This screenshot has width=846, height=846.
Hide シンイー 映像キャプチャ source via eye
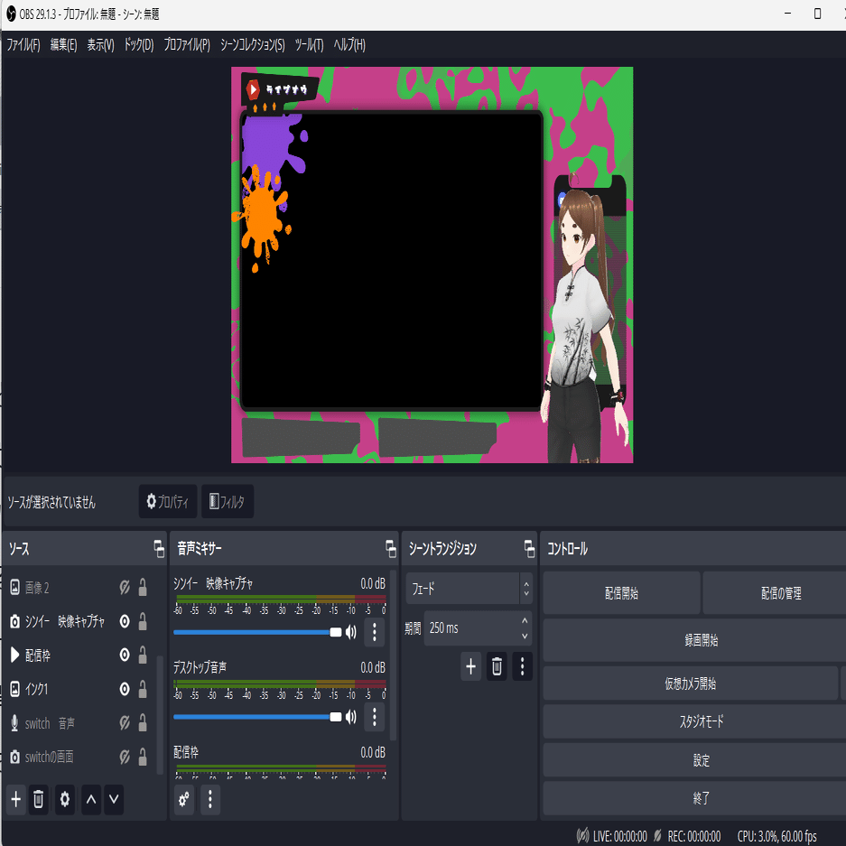tap(125, 621)
